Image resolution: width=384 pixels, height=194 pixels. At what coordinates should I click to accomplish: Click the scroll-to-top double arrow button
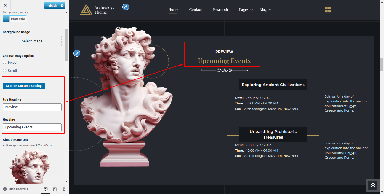click(373, 185)
